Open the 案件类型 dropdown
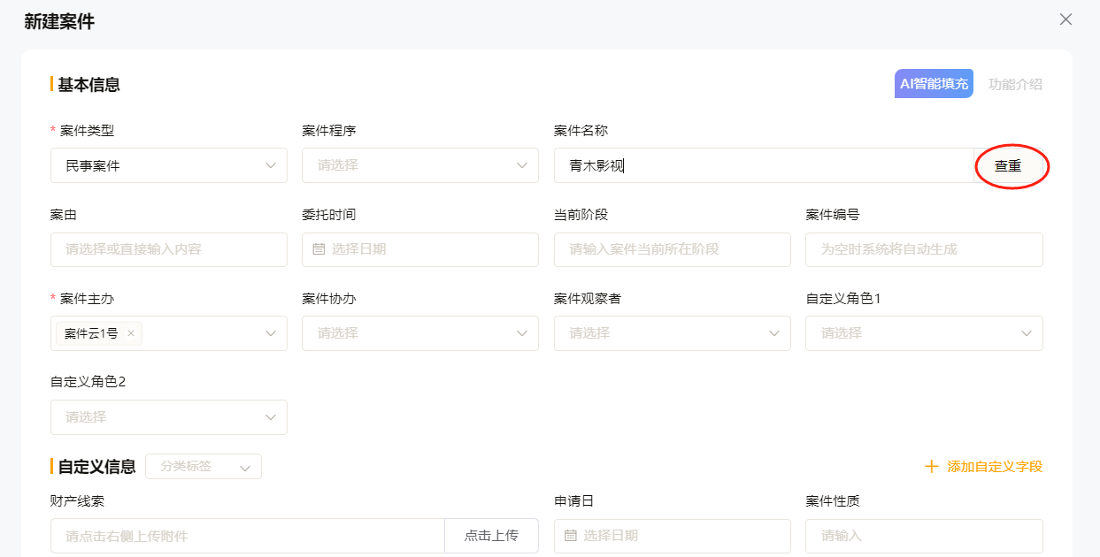 tap(168, 165)
